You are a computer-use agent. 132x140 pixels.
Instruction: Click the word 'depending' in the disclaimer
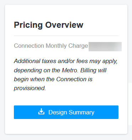coord(28,71)
